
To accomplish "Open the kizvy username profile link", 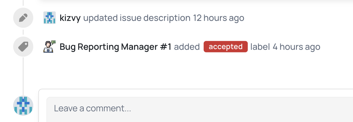I will (x=70, y=18).
